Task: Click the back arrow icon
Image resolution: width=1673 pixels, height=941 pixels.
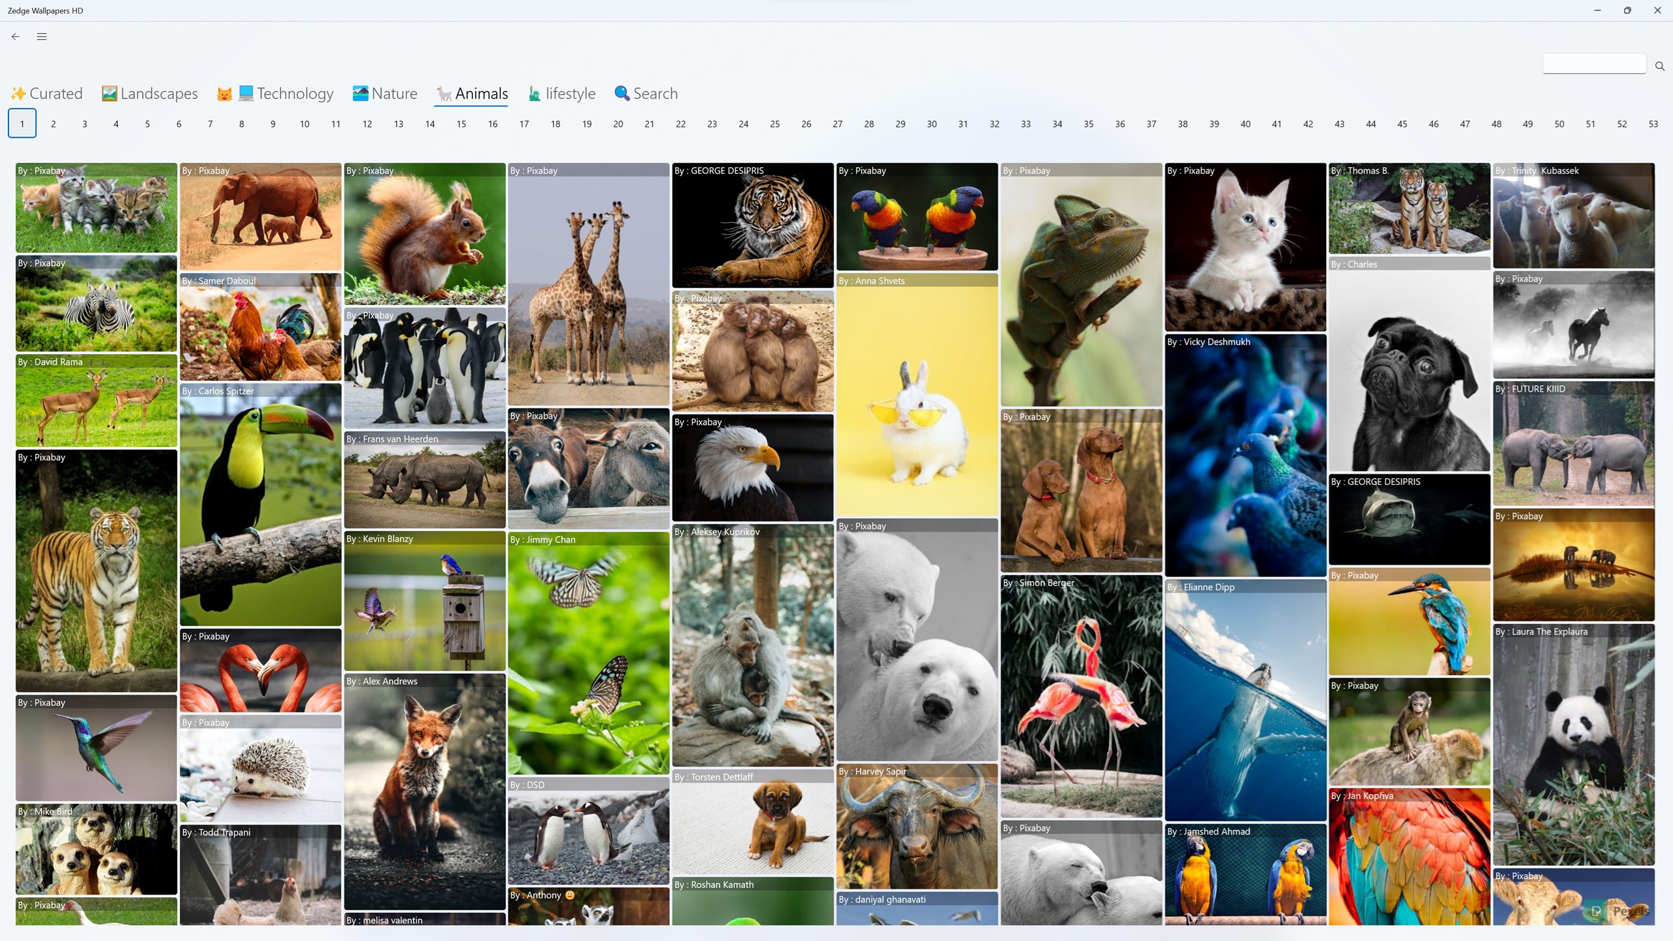Action: click(16, 37)
